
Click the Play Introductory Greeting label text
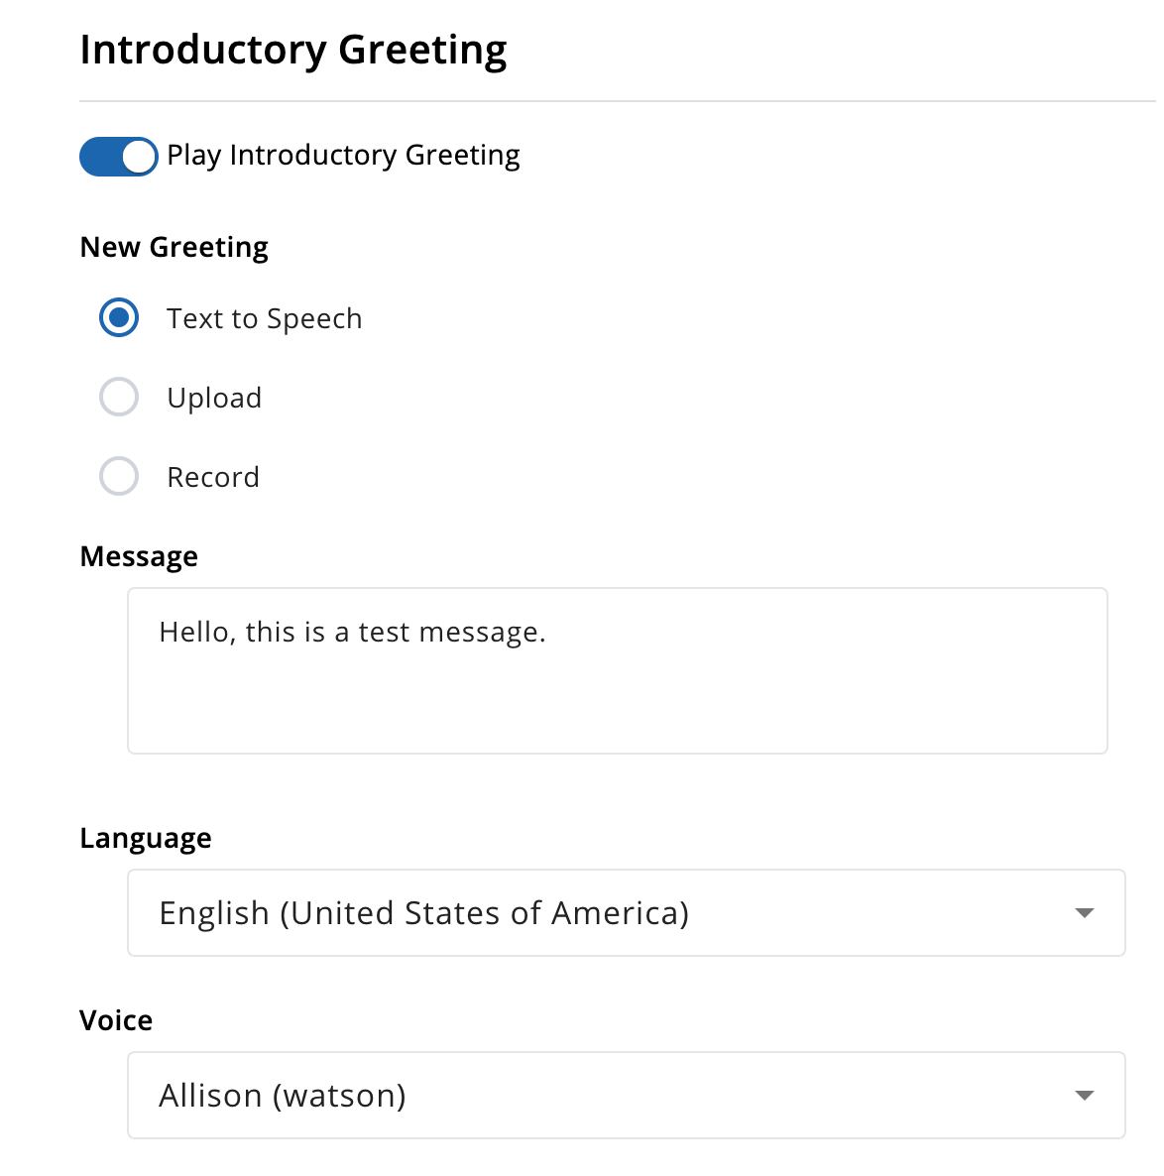343,156
